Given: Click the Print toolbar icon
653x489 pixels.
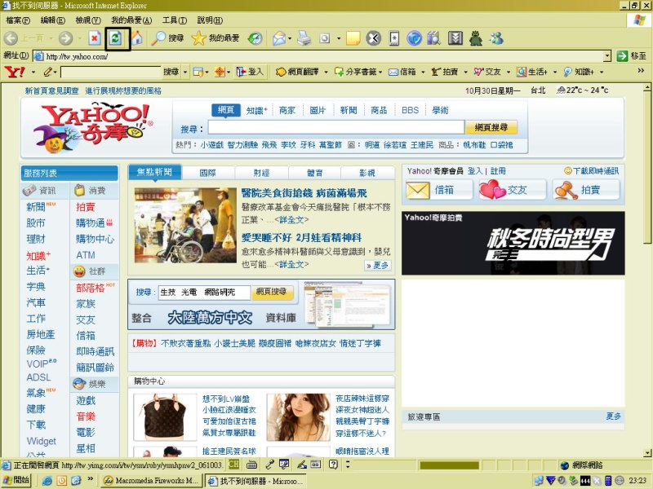Looking at the screenshot, I should coord(304,38).
